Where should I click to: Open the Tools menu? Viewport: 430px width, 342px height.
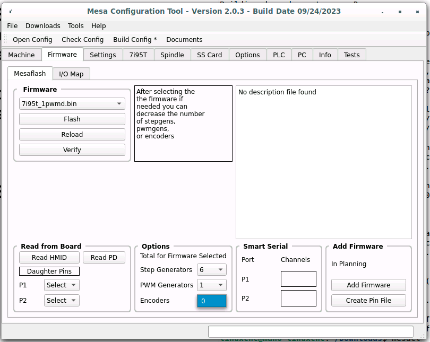[x=76, y=26]
